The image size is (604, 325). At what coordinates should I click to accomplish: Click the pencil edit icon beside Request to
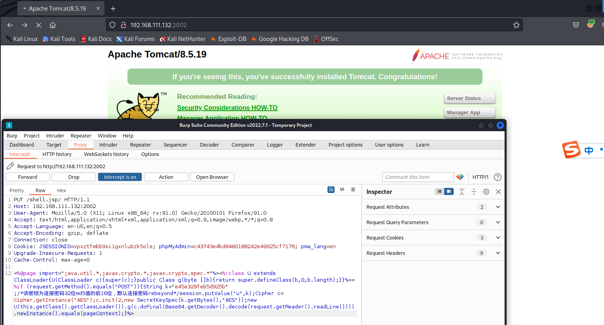click(x=10, y=166)
